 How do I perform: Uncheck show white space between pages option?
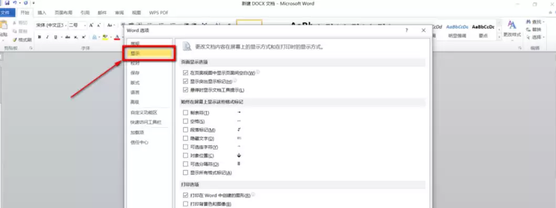point(185,73)
